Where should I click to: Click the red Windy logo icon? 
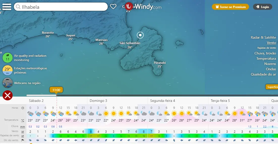tap(129, 6)
